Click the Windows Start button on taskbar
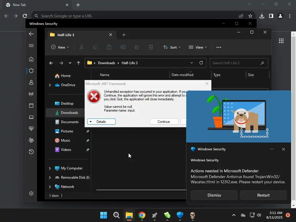Viewport: 296px width, 222px height. [x=104, y=215]
